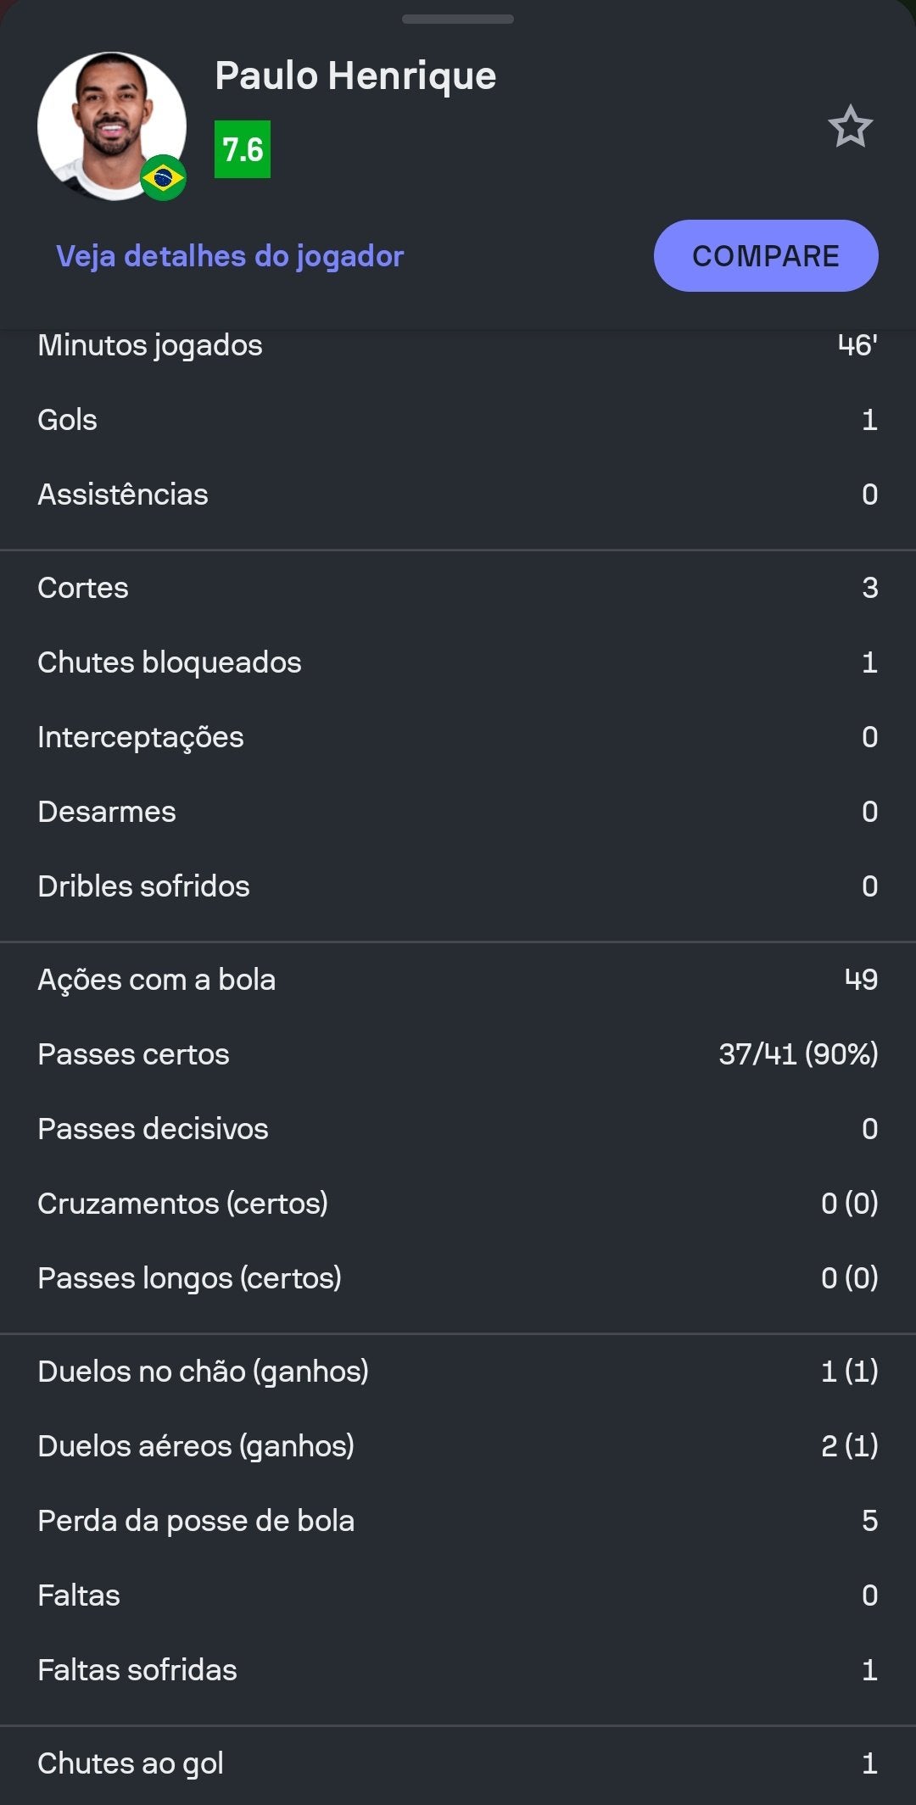Tap the Assistências stat row
This screenshot has height=1805, width=916.
[x=458, y=495]
